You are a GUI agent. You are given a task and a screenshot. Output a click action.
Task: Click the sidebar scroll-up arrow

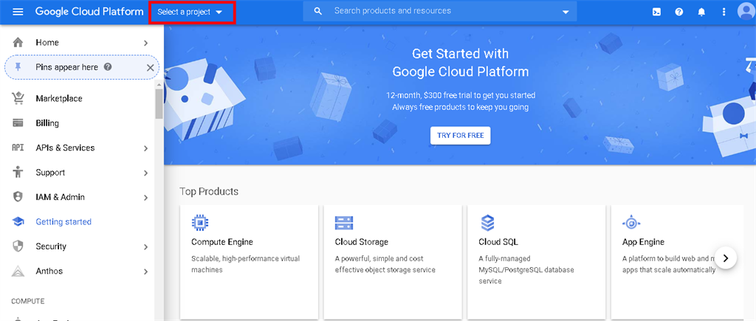coord(159,84)
